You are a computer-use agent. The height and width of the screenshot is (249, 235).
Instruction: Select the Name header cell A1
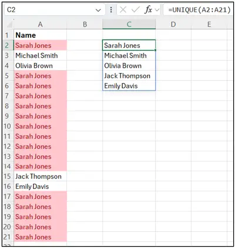(40, 35)
